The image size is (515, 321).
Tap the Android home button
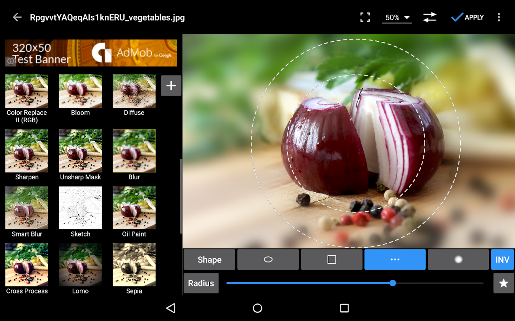pyautogui.click(x=257, y=308)
